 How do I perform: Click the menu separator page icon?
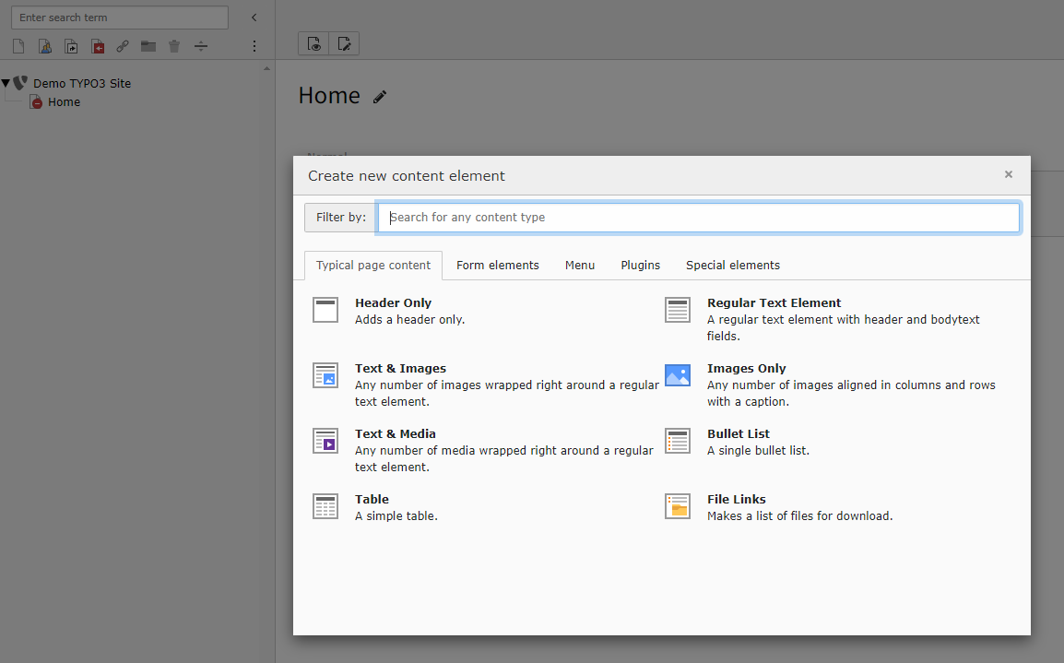tap(200, 45)
